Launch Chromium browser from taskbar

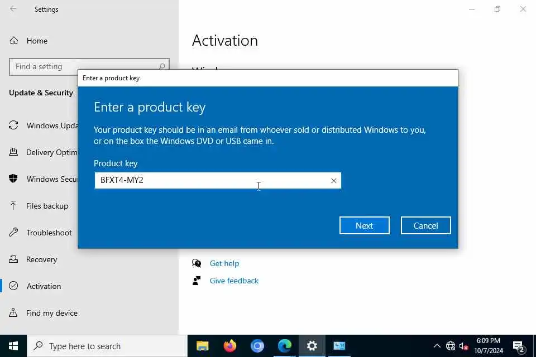click(257, 346)
